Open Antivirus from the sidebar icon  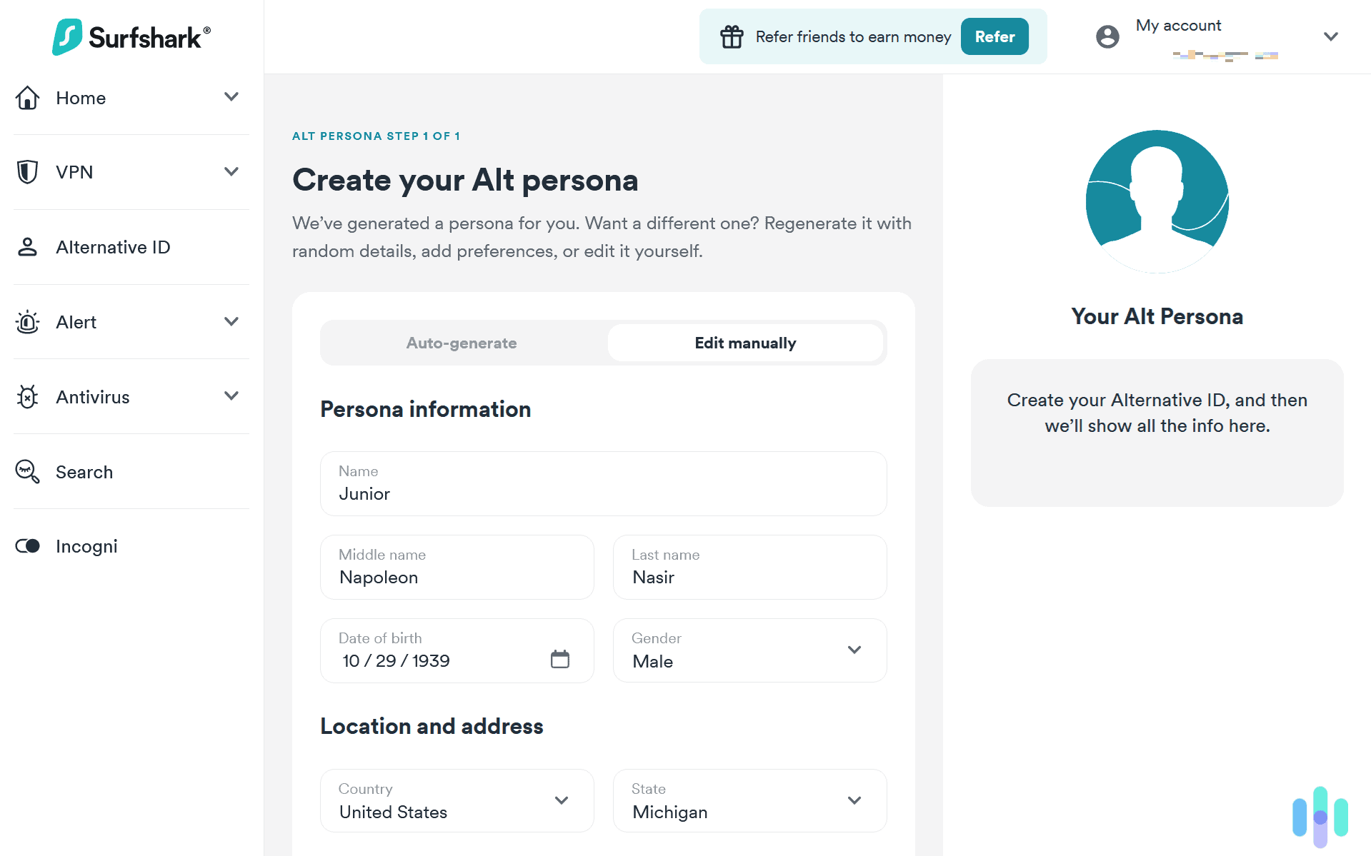[27, 397]
